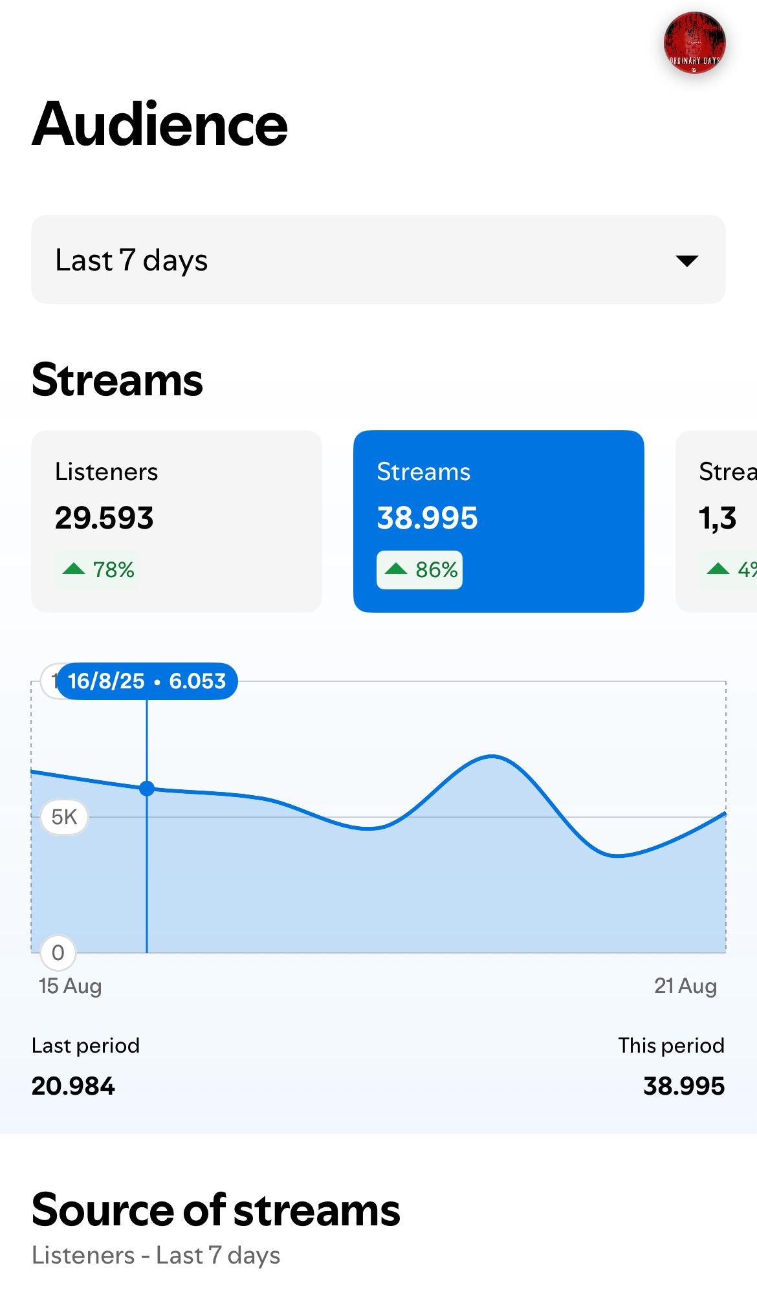Open the Last 7 days selector
Viewport: 757px width, 1303px height.
(378, 259)
